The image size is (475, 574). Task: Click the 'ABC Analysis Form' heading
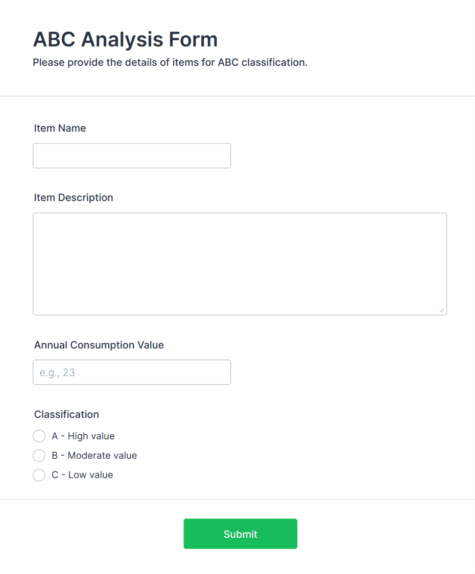tap(125, 39)
